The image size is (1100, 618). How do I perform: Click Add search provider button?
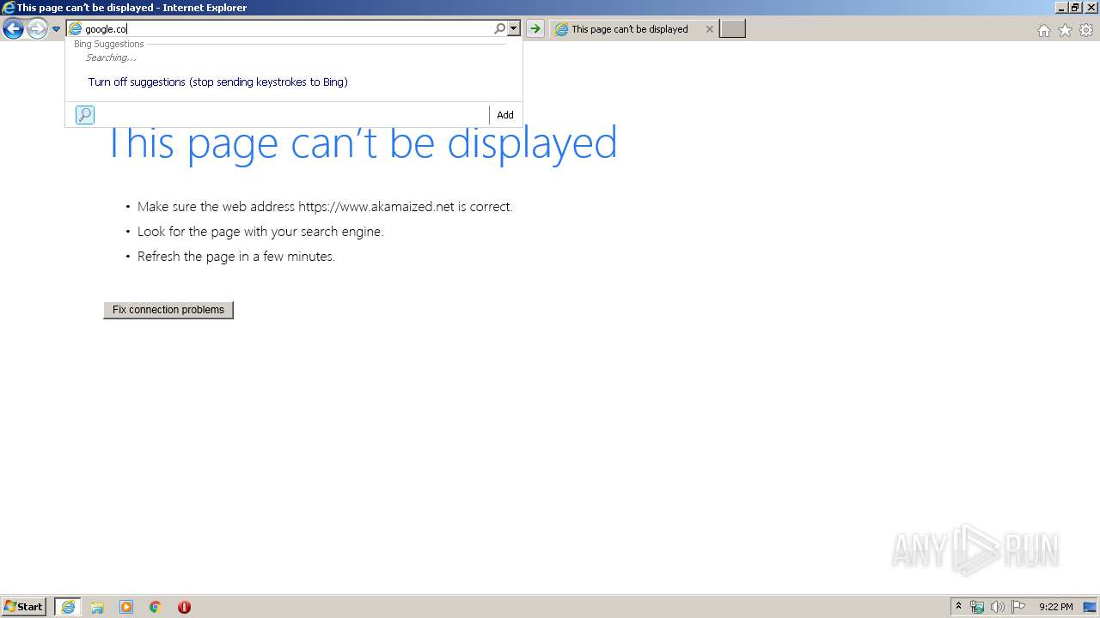505,115
